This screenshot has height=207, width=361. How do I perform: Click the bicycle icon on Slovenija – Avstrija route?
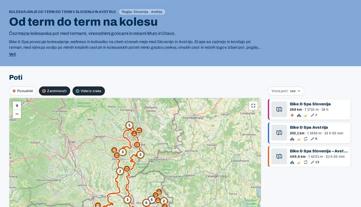click(x=292, y=162)
